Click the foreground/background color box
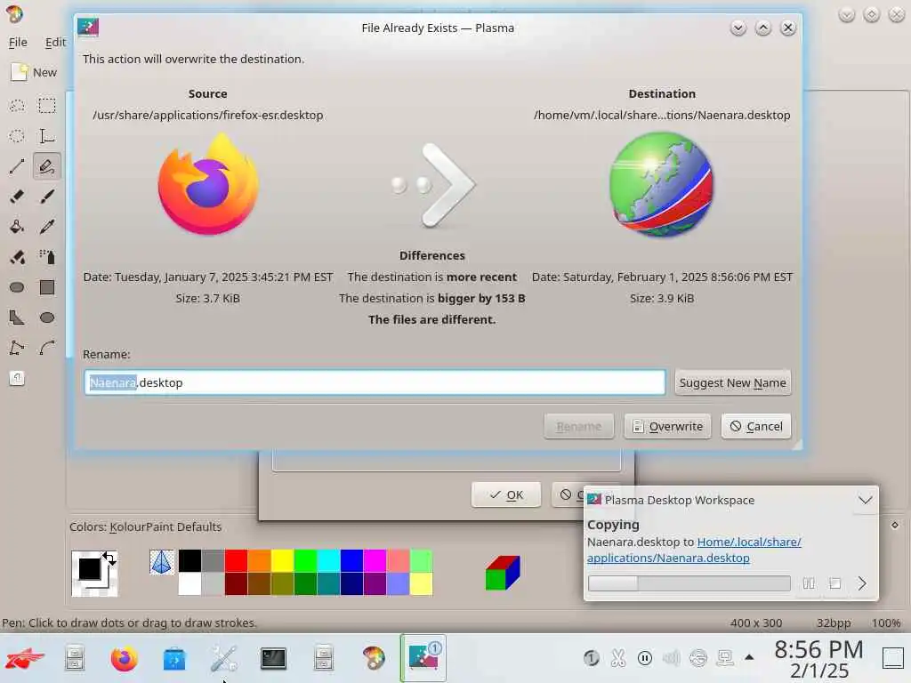911x683 pixels. coord(94,574)
